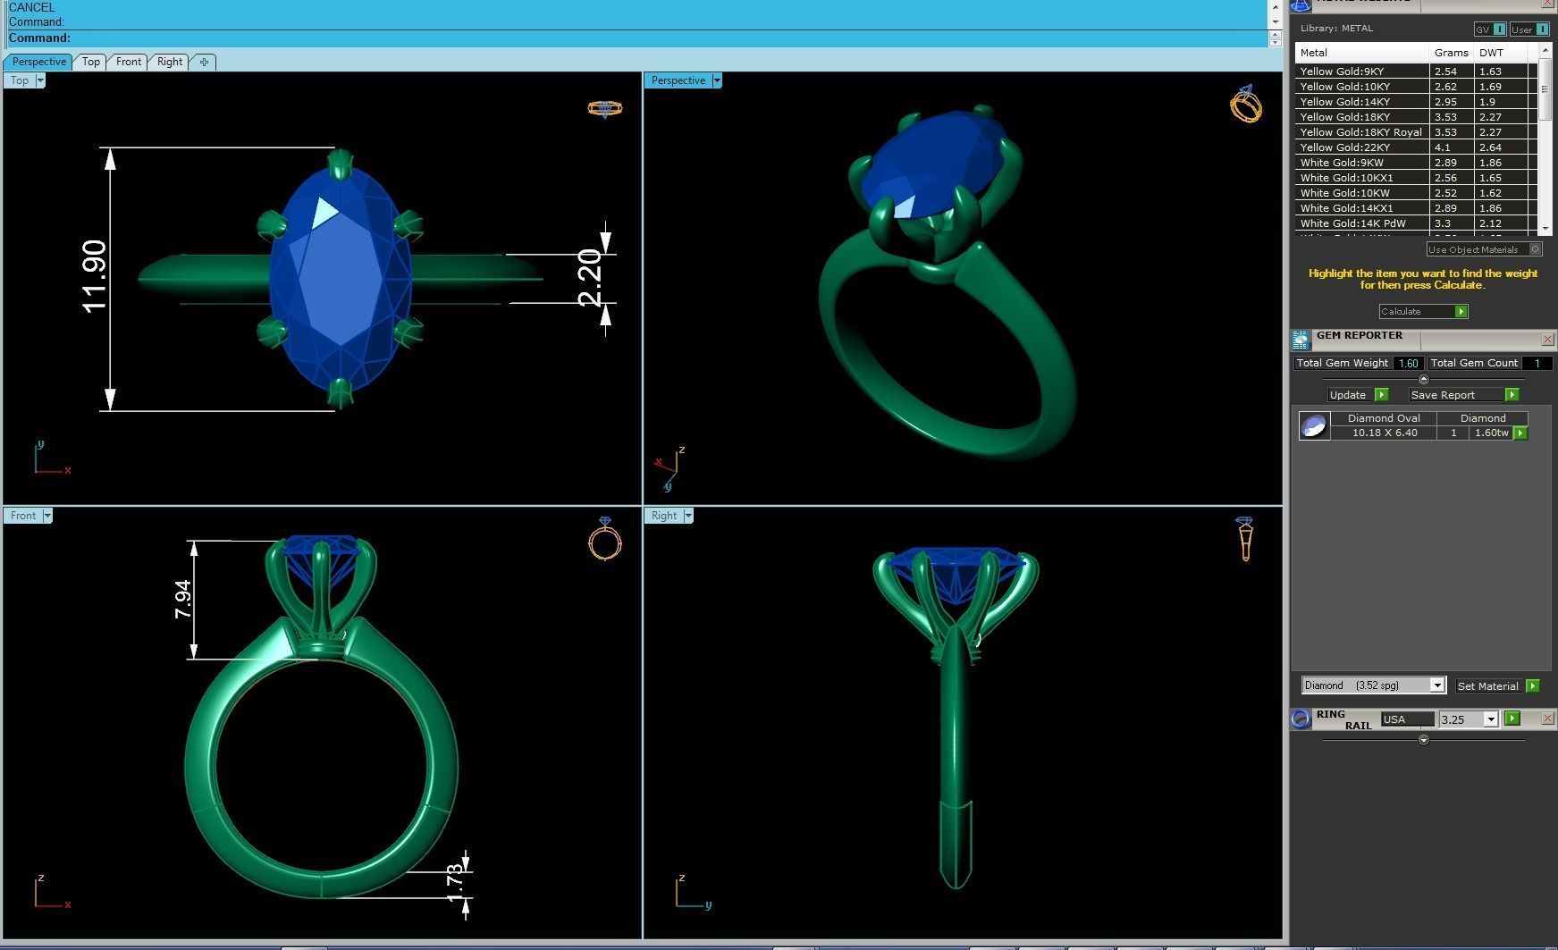This screenshot has width=1558, height=950.
Task: Select the White Gold:10KX1 row
Action: (x=1417, y=178)
